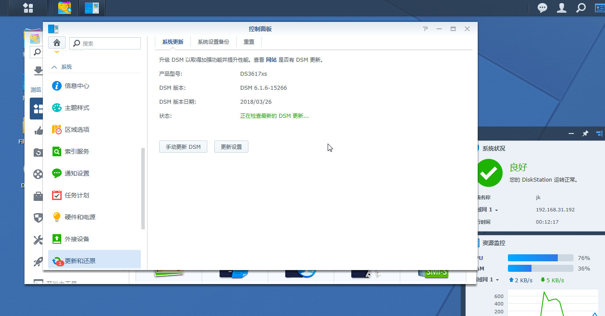The height and width of the screenshot is (316, 605).
Task: Open the Main Menu from the taskbar
Action: pyautogui.click(x=28, y=7)
